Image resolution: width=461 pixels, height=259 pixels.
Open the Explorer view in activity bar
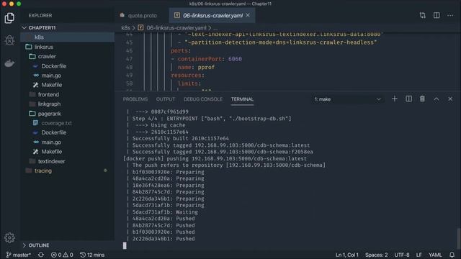tap(9, 18)
